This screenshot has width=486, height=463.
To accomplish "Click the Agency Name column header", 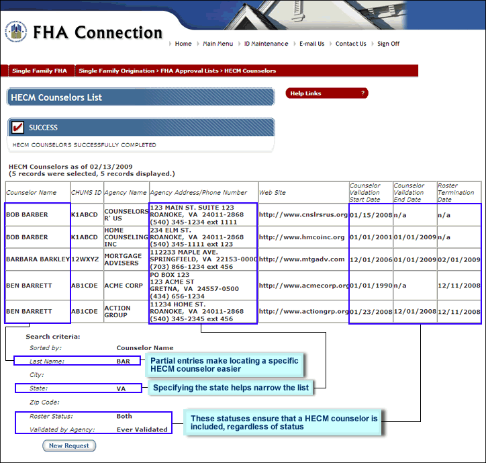I will pos(126,192).
